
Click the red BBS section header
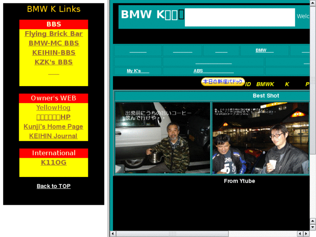pyautogui.click(x=53, y=24)
